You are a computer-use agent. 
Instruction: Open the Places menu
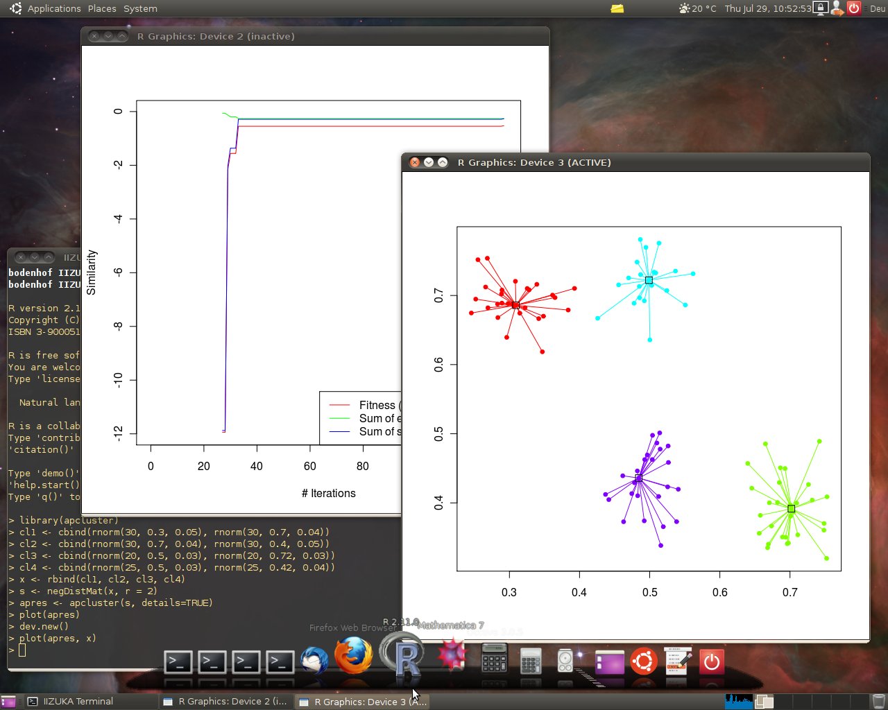tap(102, 8)
